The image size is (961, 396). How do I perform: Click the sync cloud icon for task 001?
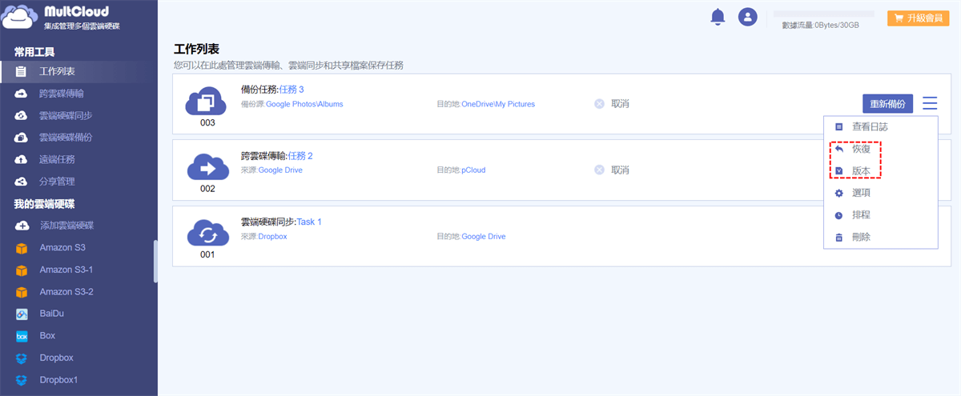(207, 234)
